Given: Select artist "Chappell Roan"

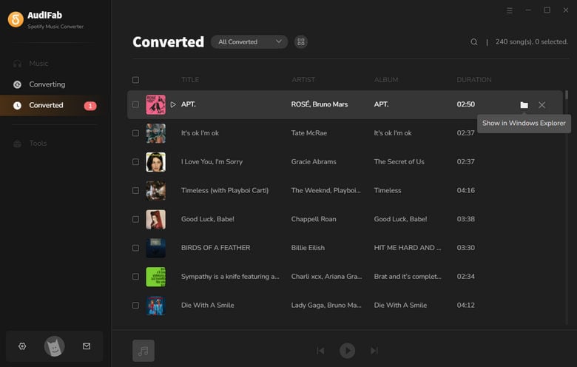Looking at the screenshot, I should pyautogui.click(x=314, y=219).
